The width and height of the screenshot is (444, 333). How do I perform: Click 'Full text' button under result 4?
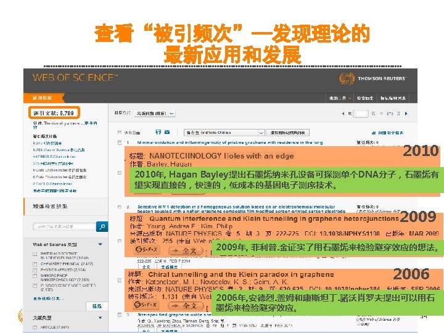(146, 267)
